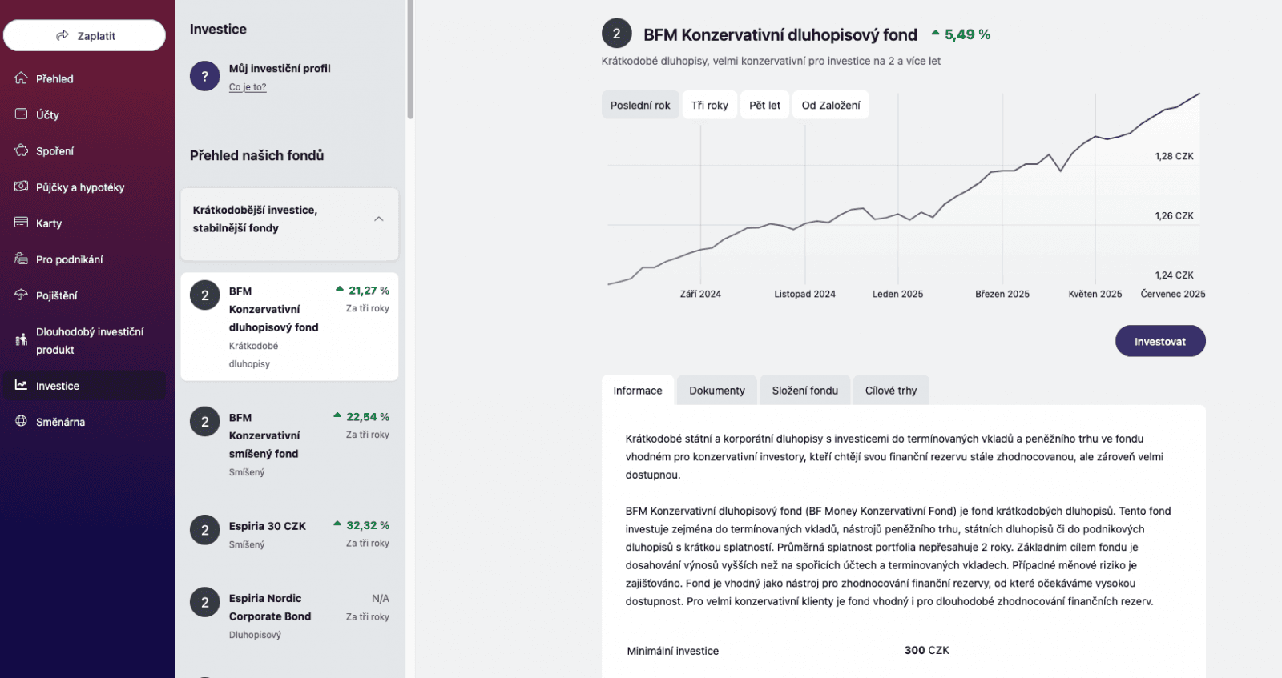This screenshot has width=1282, height=678.
Task: Select the Poslední rok chart range
Action: (x=640, y=105)
